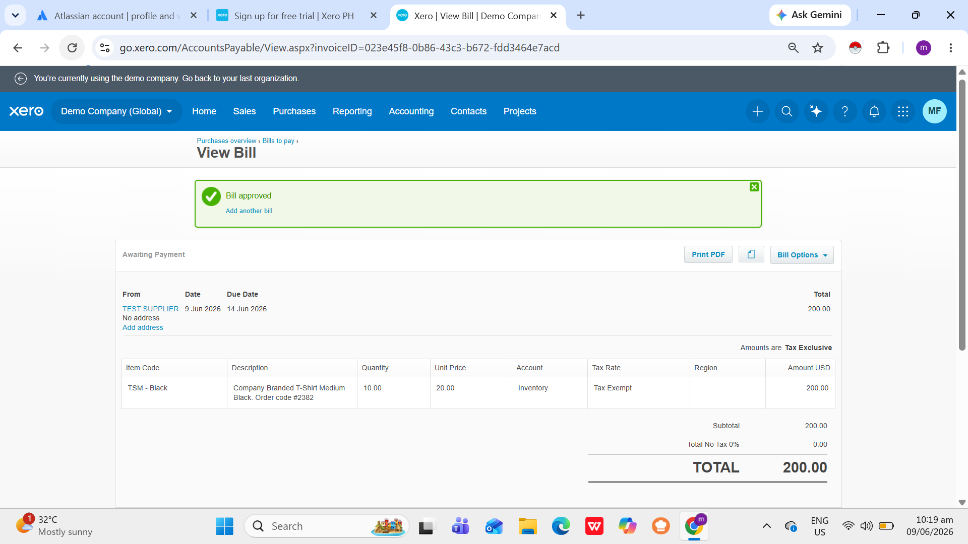This screenshot has width=968, height=544.
Task: Show hidden icons in system tray
Action: click(x=766, y=526)
